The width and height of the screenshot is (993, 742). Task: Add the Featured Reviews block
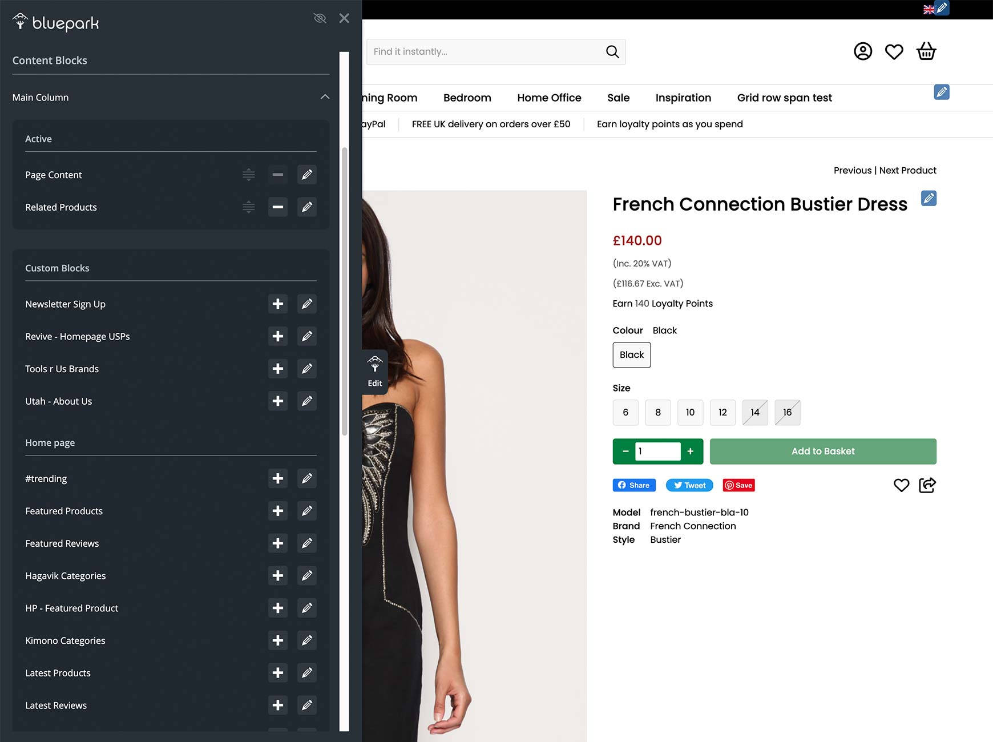pos(278,543)
